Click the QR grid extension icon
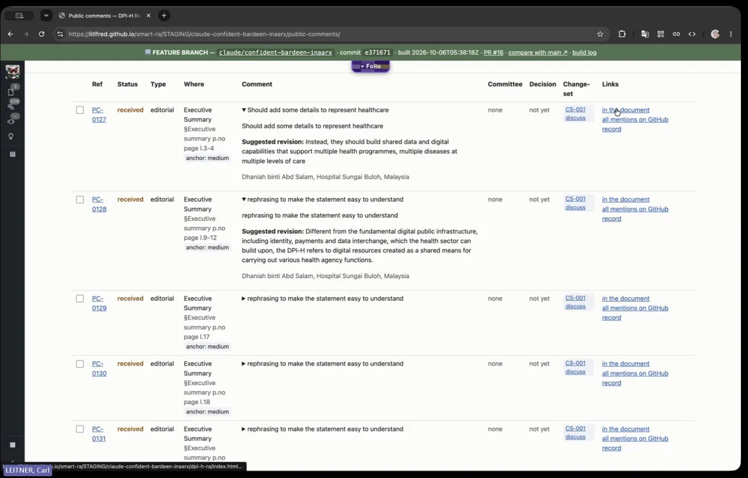This screenshot has width=748, height=478. pos(661,34)
